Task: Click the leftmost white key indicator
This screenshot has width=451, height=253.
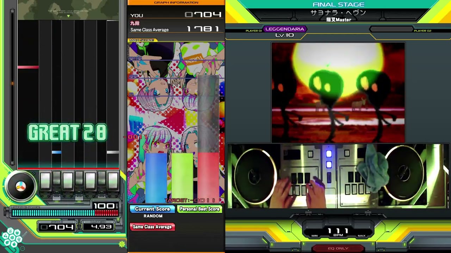Action: pyautogui.click(x=45, y=181)
